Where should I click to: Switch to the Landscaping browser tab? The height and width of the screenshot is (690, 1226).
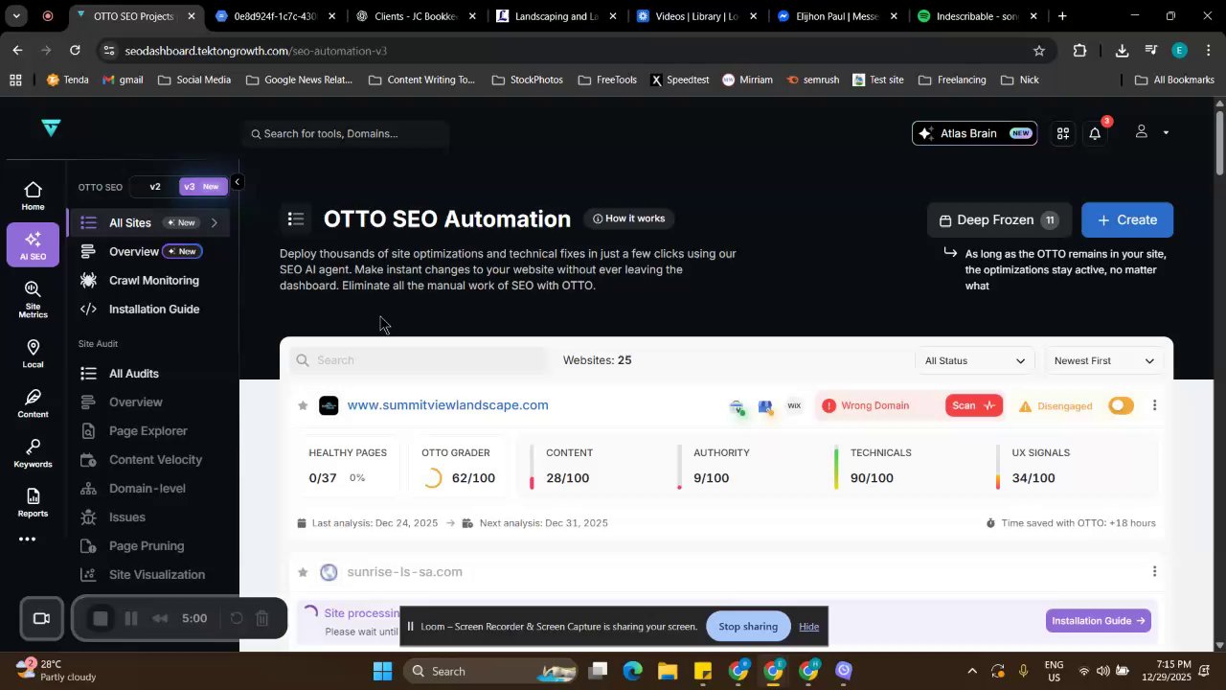click(556, 16)
